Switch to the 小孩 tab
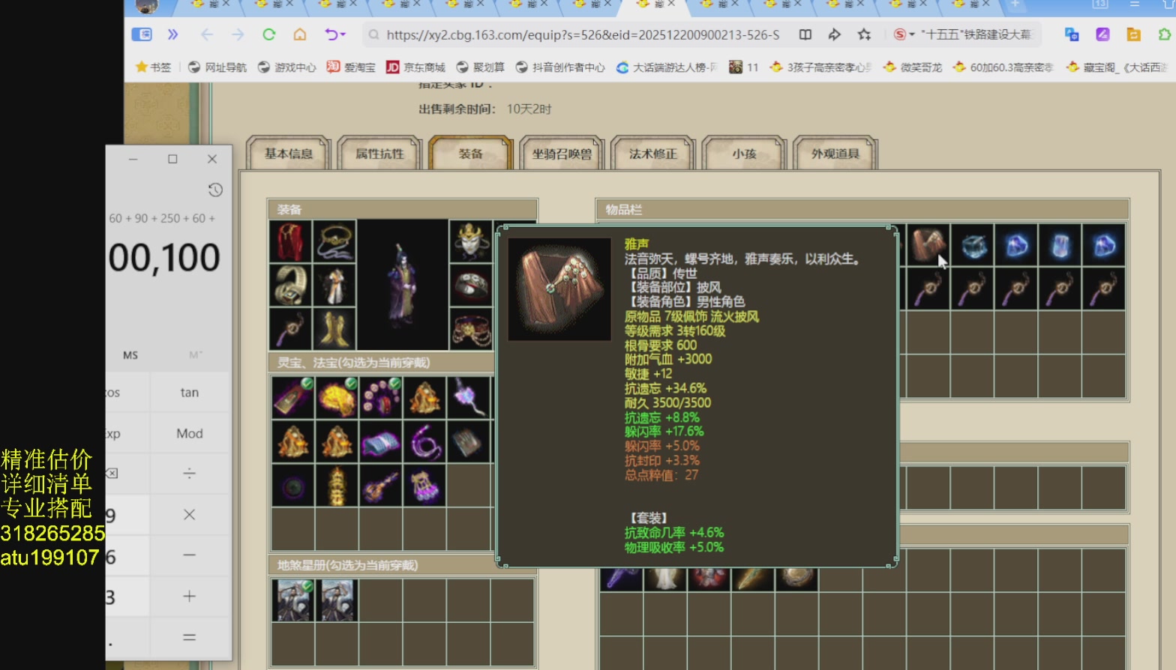The image size is (1176, 670). (x=744, y=154)
